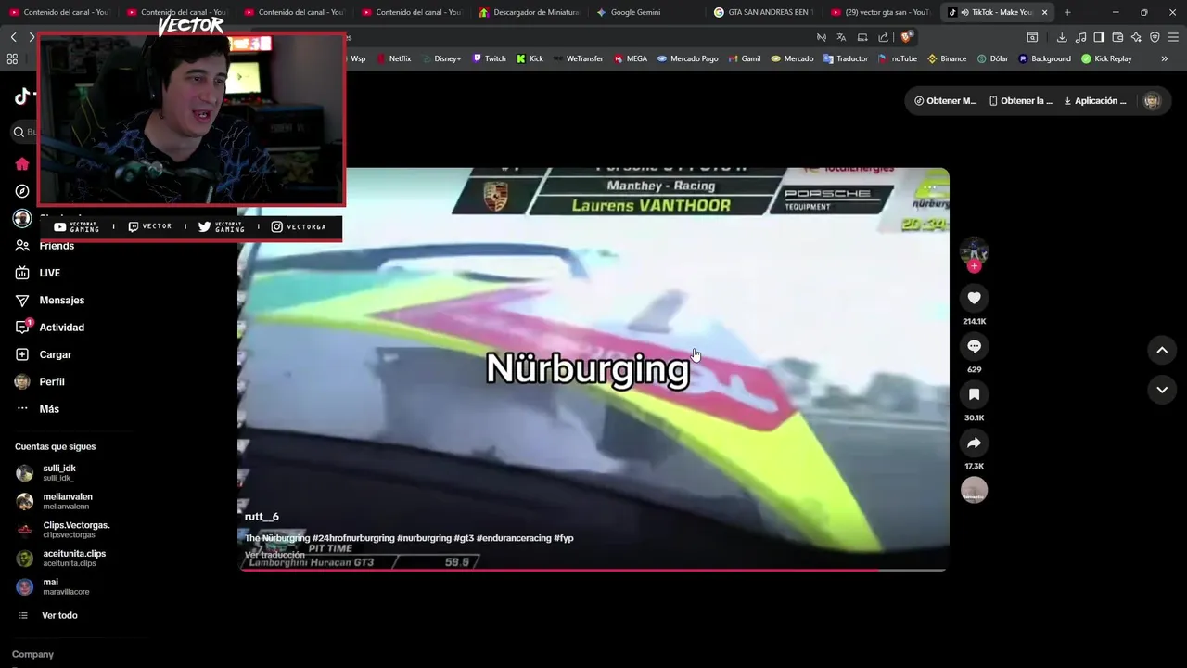Image resolution: width=1187 pixels, height=668 pixels.
Task: Open the video three-dots options menu
Action: point(929,187)
